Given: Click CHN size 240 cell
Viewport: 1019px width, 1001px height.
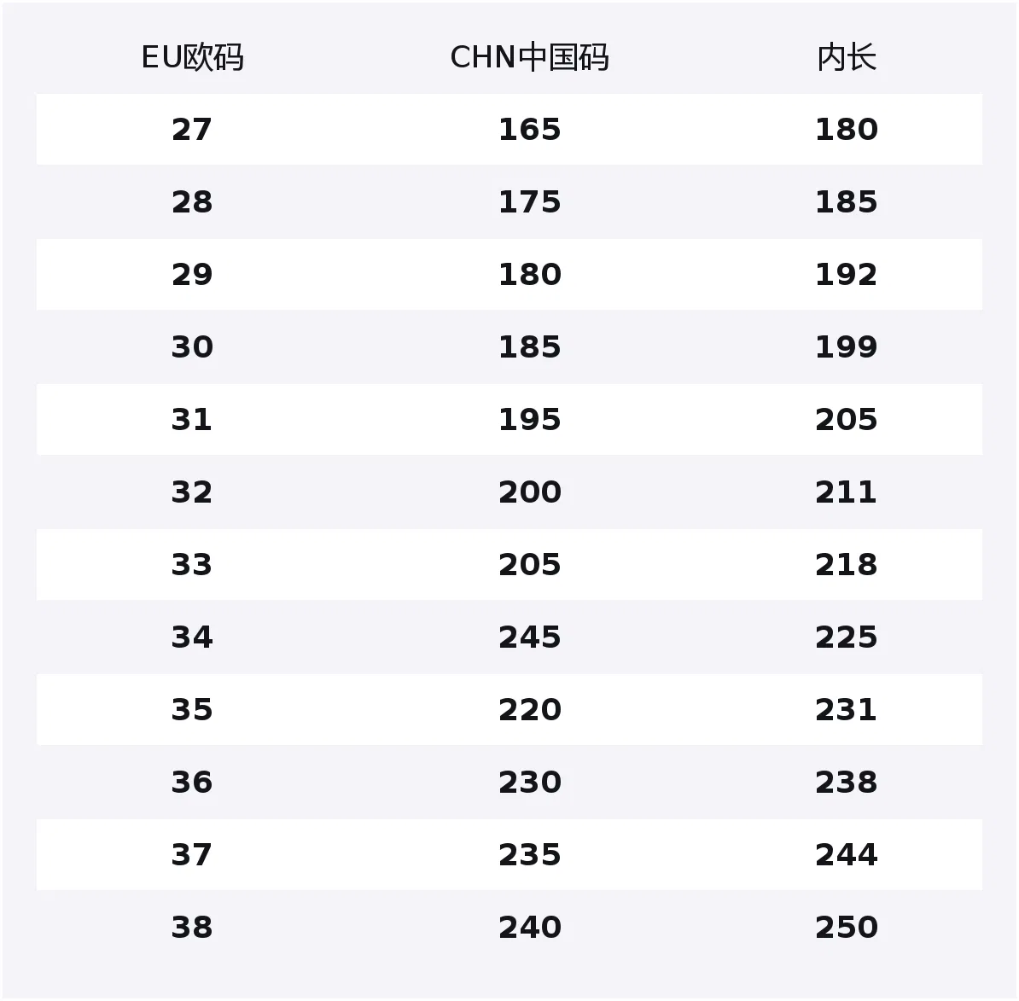Looking at the screenshot, I should coord(530,927).
